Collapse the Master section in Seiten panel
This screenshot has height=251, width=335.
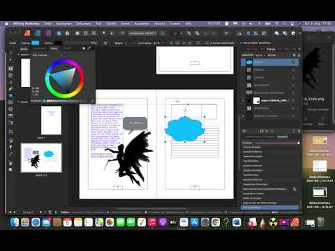click(x=19, y=54)
